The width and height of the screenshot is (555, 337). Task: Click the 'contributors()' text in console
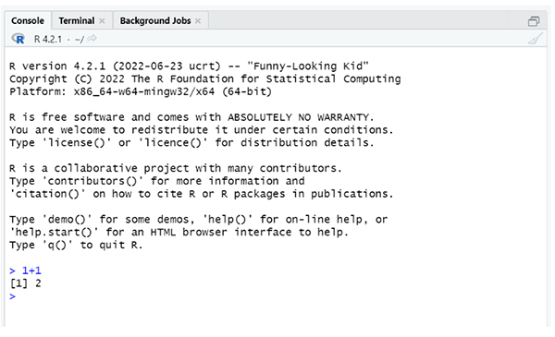coord(92,181)
